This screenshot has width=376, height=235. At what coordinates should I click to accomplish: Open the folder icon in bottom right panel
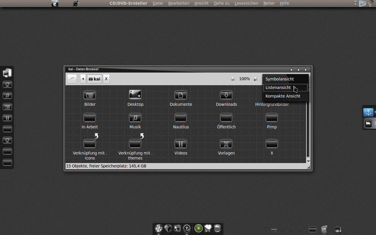click(x=313, y=229)
